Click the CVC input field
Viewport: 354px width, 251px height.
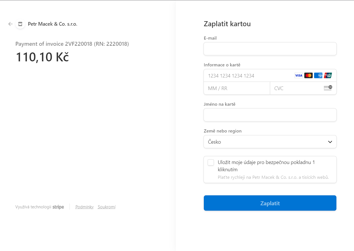(x=296, y=88)
